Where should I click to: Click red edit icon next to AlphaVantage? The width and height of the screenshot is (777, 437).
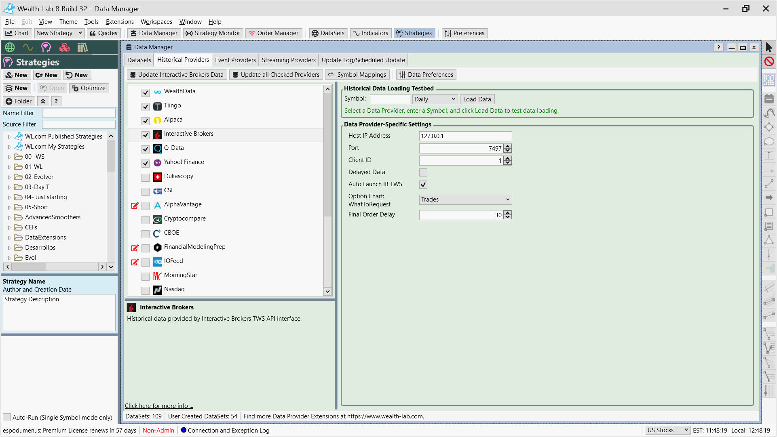(135, 206)
